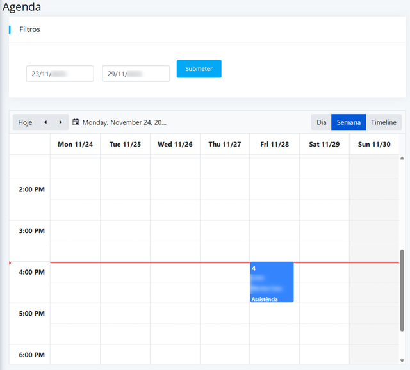Open the Assistência appointment on Friday

click(272, 282)
